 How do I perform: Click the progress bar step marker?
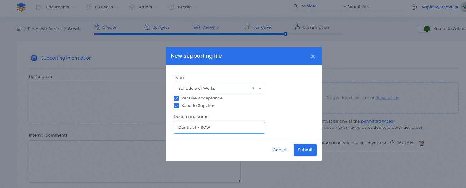(286, 34)
